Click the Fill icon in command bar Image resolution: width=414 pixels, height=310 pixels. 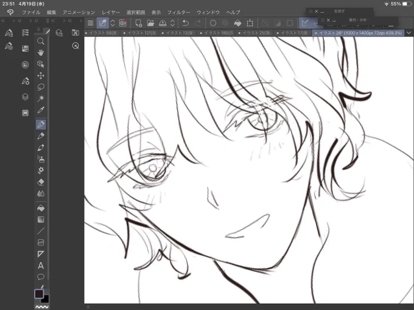coord(237,23)
